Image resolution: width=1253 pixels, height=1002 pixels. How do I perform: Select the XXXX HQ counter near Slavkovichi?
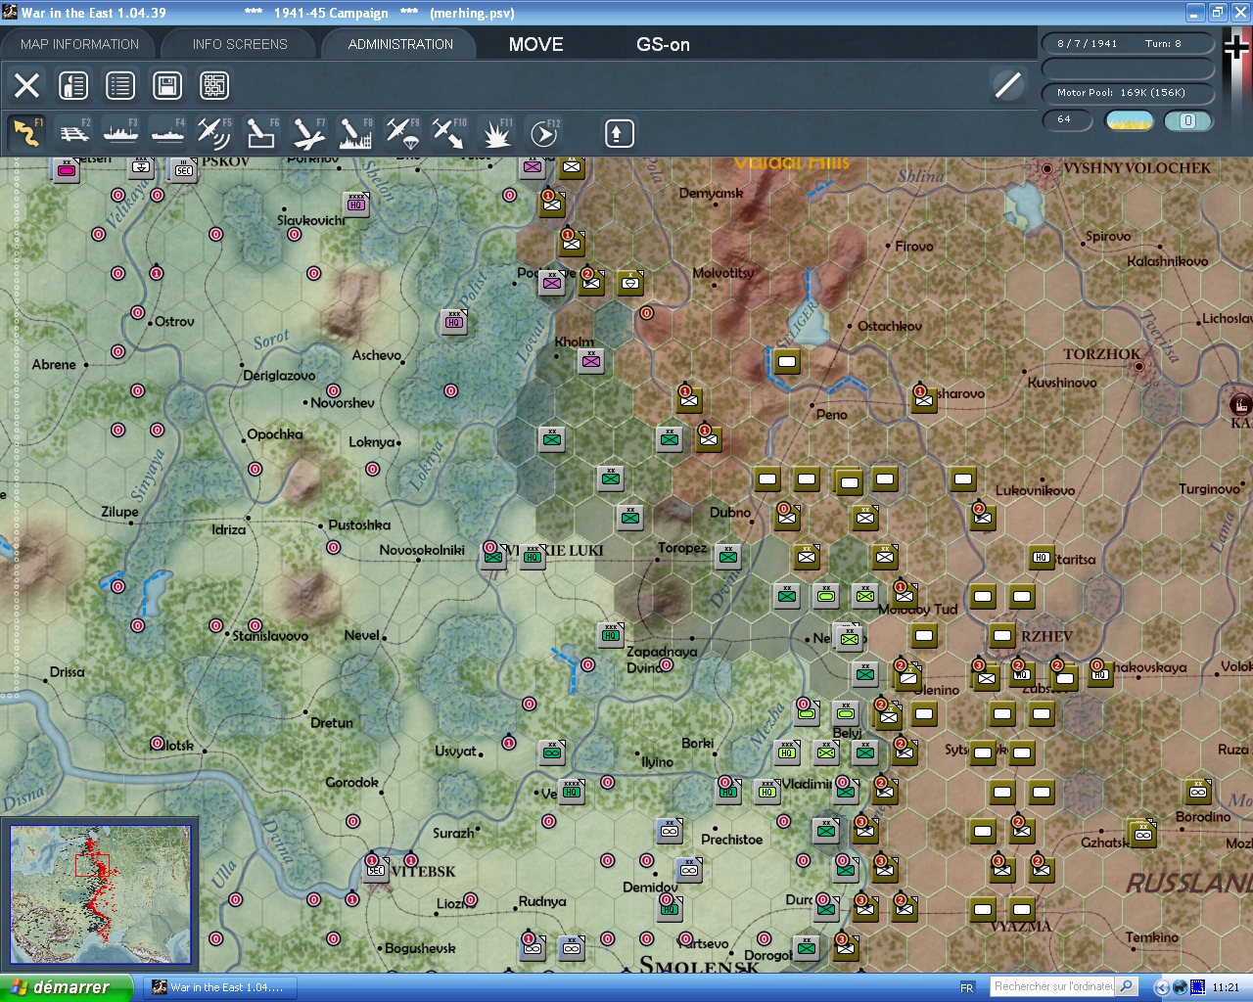[356, 204]
